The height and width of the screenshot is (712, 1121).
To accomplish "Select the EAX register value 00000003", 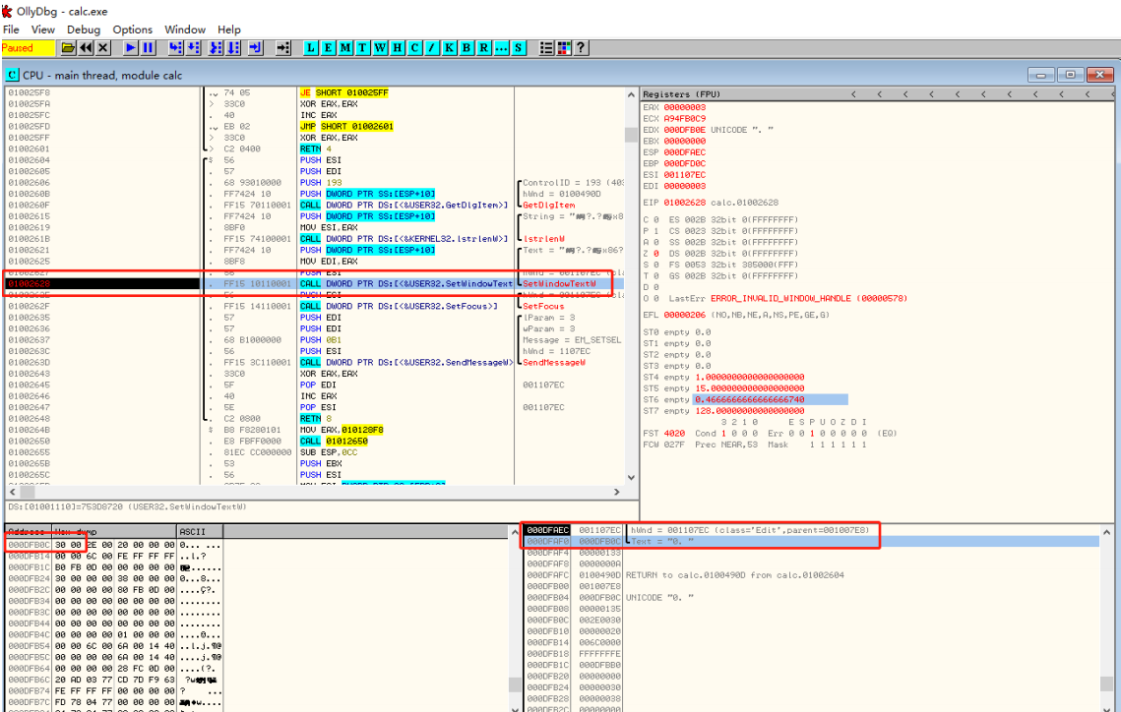I will pos(684,107).
